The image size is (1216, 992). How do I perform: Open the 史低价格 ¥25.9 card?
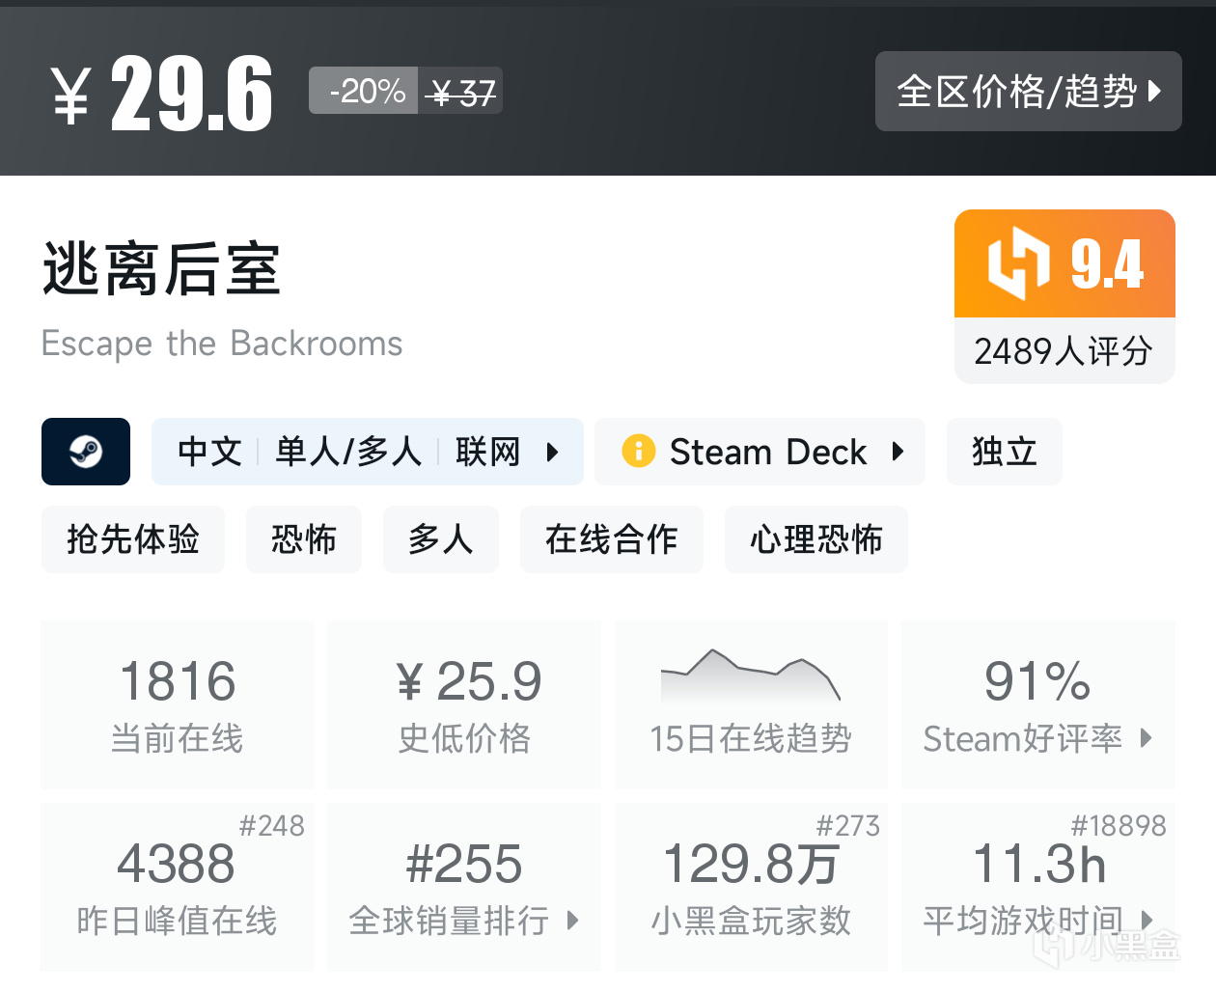(x=464, y=705)
